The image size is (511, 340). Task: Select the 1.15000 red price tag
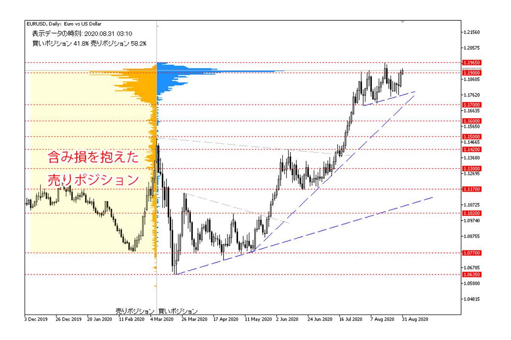click(472, 137)
